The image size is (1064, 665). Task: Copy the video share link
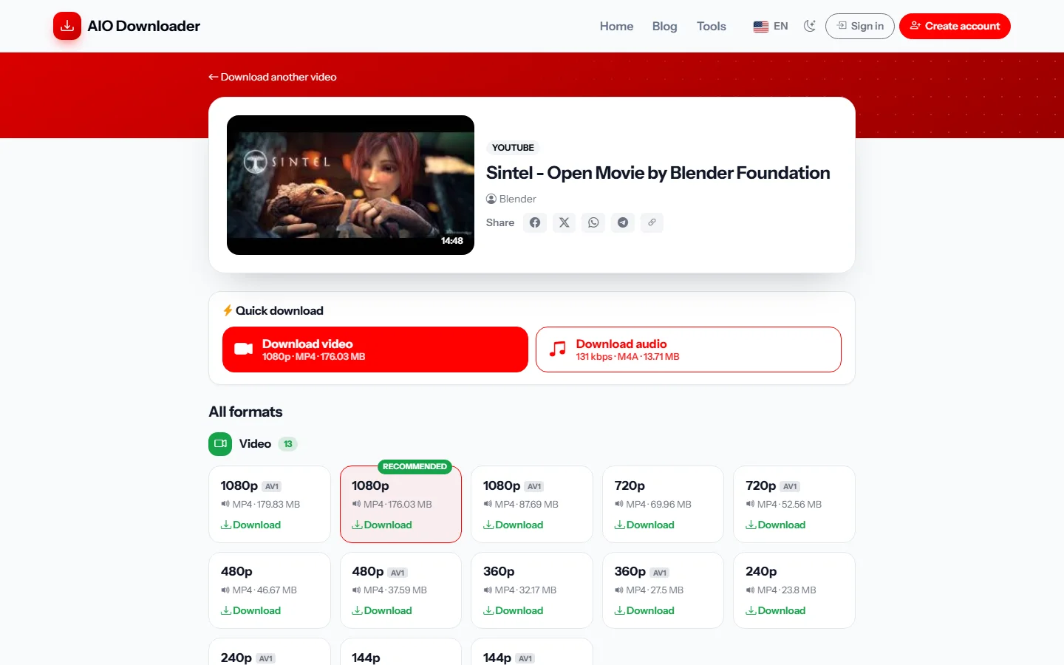click(x=652, y=222)
